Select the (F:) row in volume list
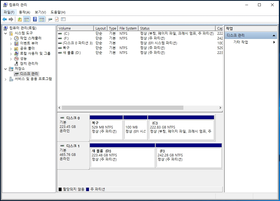Image resolution: width=280 pixels, height=201 pixels. coord(140,38)
